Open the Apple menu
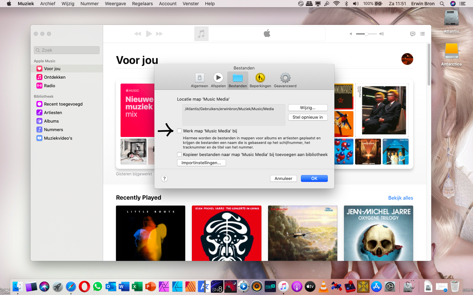Viewport: 473px width, 295px height. pyautogui.click(x=9, y=4)
